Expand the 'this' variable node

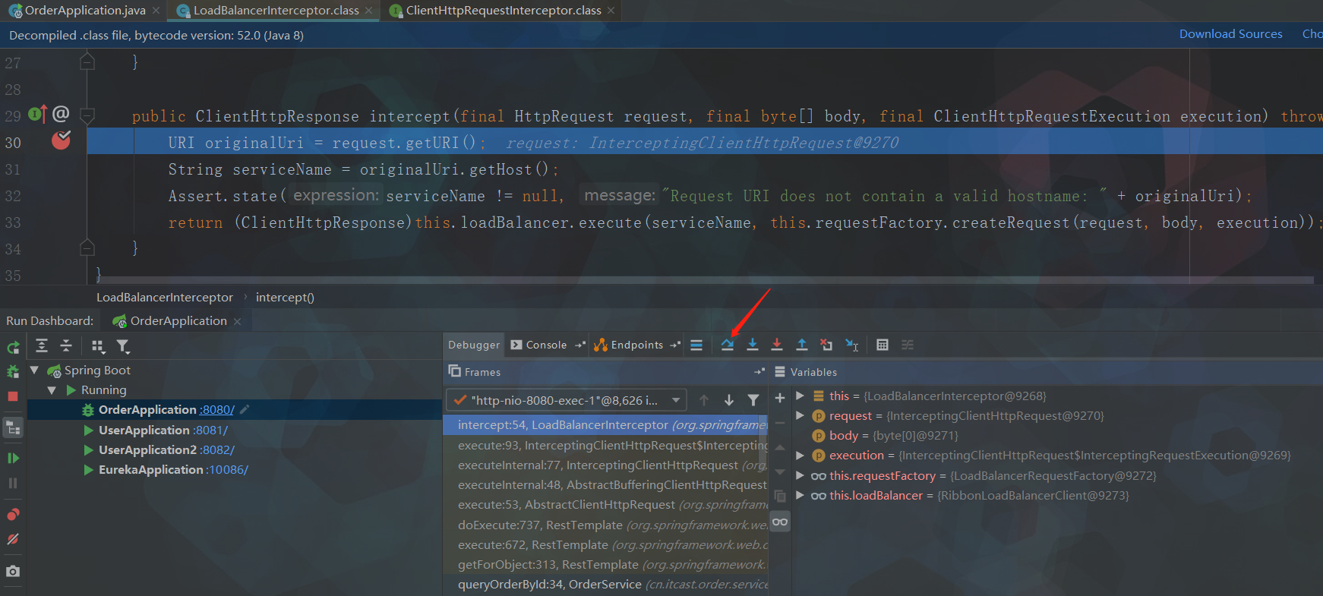pos(800,396)
